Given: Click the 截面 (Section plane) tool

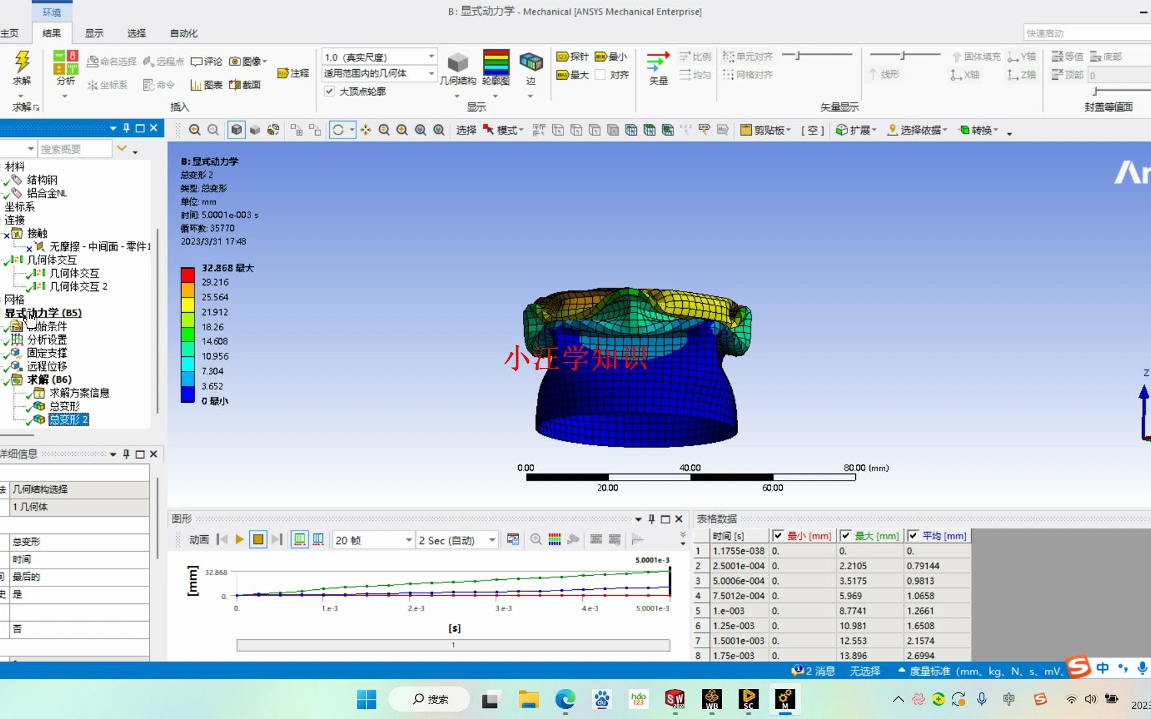Looking at the screenshot, I should 244,85.
